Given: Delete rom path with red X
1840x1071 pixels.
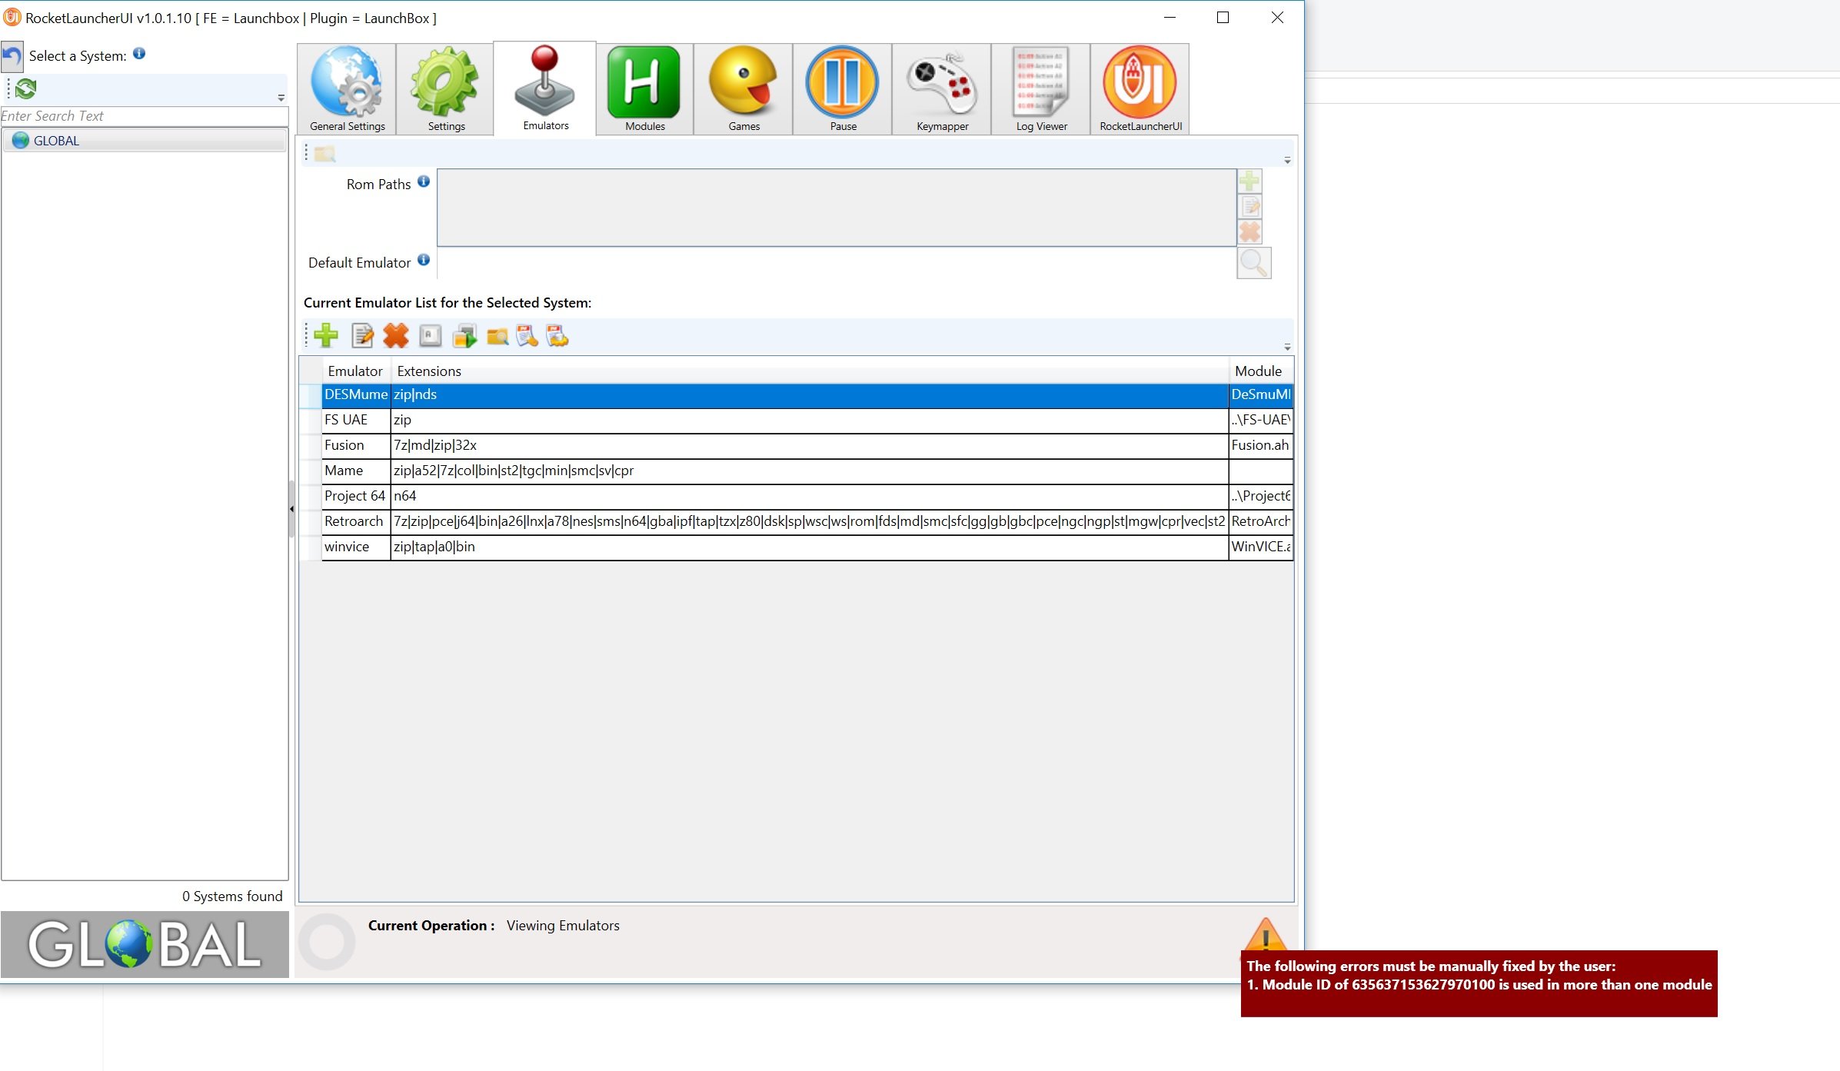Looking at the screenshot, I should point(1249,232).
